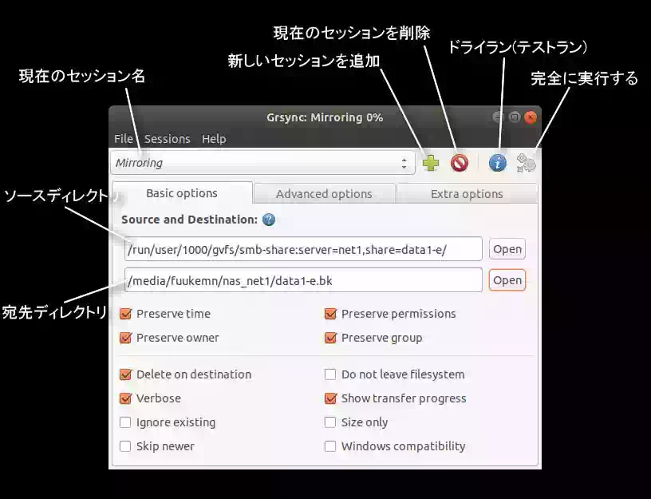
Task: Add a new session with green plus icon
Action: (431, 163)
